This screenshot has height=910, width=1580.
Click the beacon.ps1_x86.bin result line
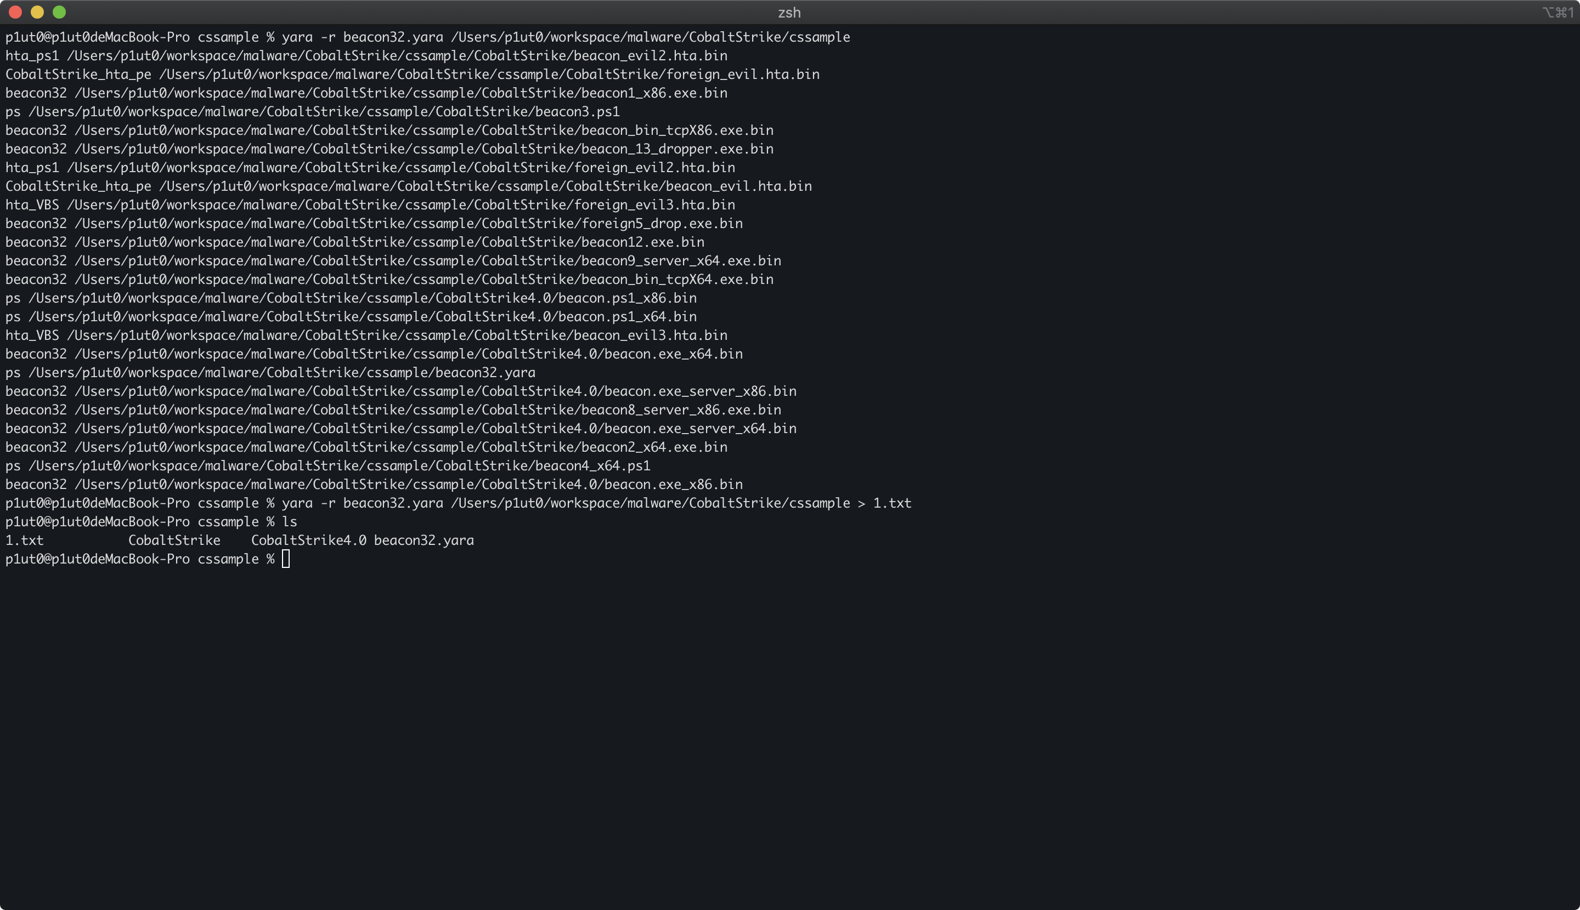(x=351, y=298)
